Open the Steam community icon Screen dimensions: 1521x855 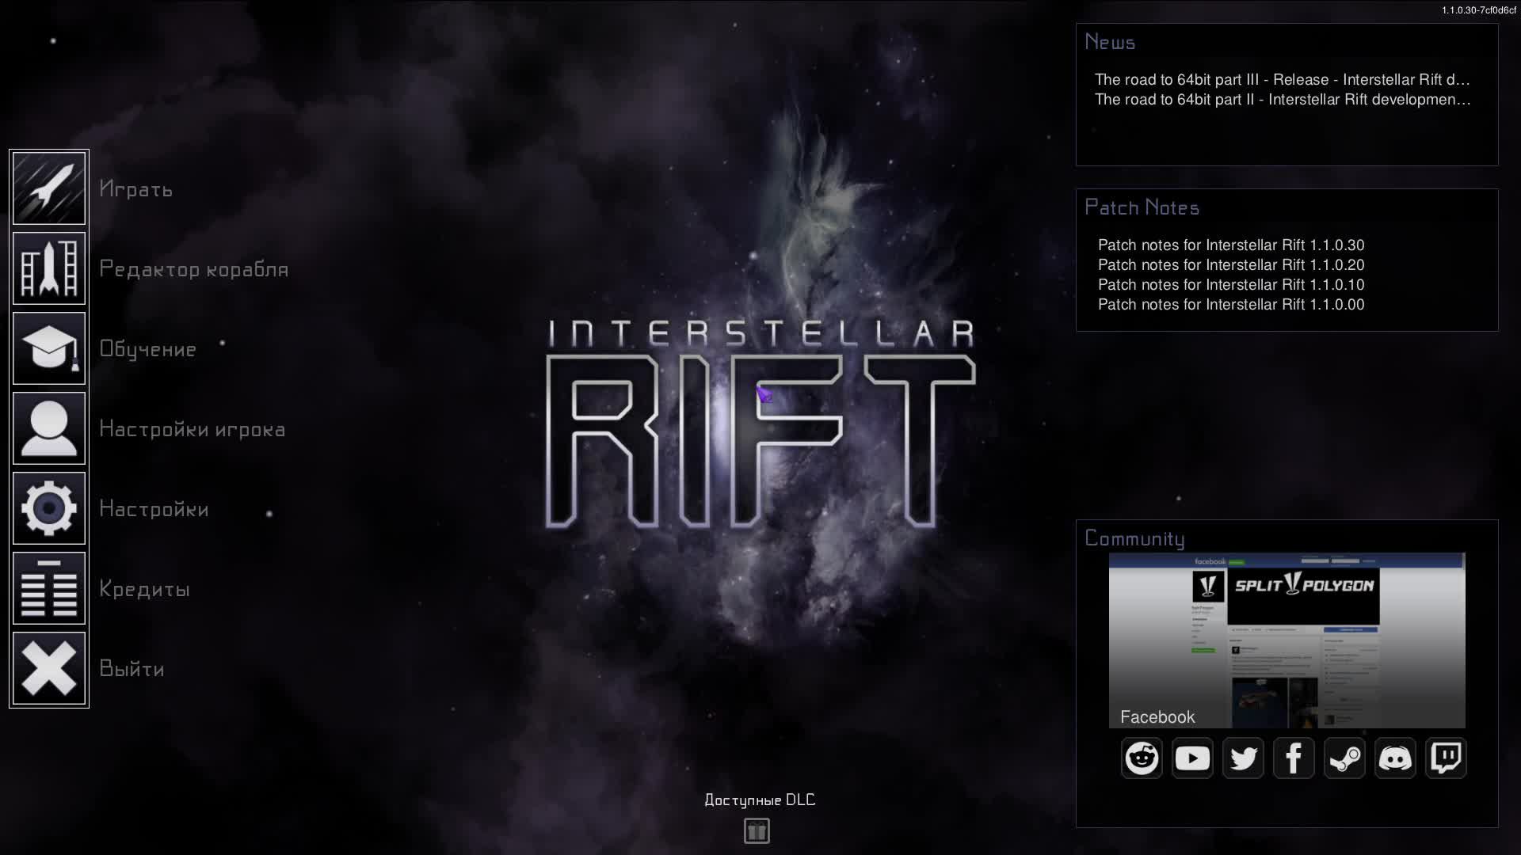[1344, 758]
